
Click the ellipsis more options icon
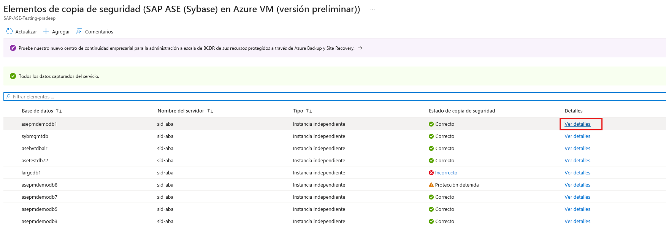click(x=373, y=9)
